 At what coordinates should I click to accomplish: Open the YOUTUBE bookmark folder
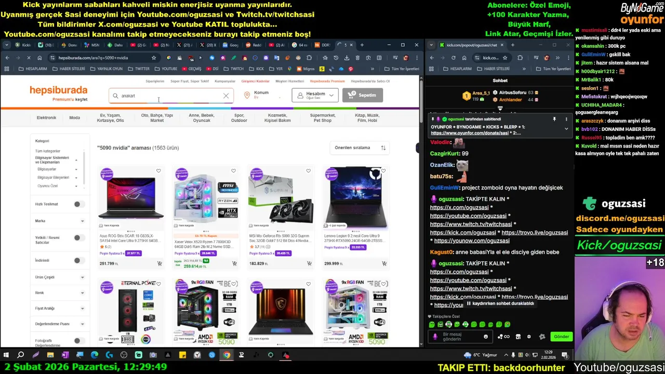pos(165,69)
